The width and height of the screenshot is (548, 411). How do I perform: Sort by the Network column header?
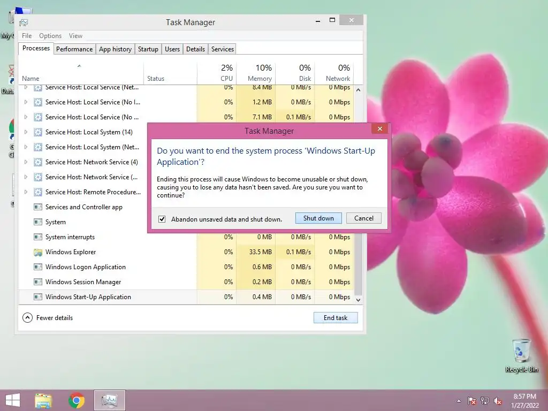coord(334,73)
